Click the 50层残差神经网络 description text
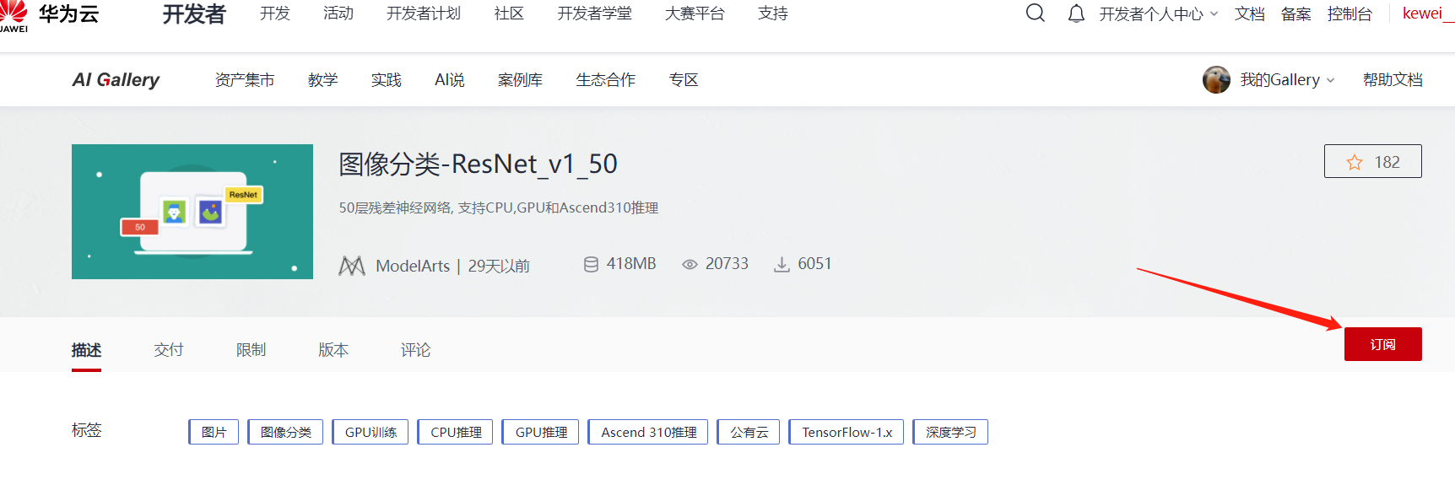 [499, 207]
